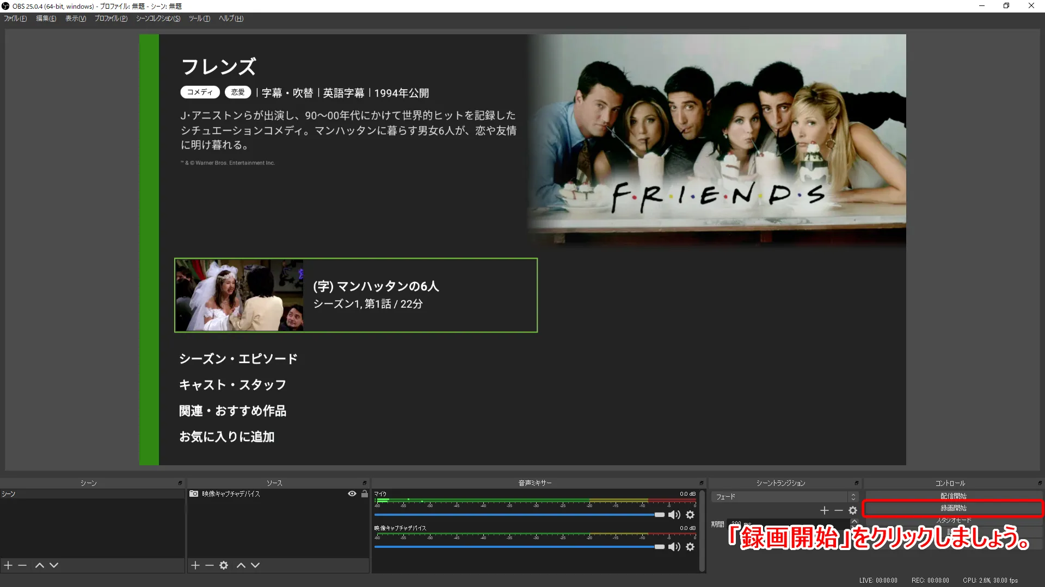Select the シーン entry in scenes list
This screenshot has width=1045, height=587.
93,494
